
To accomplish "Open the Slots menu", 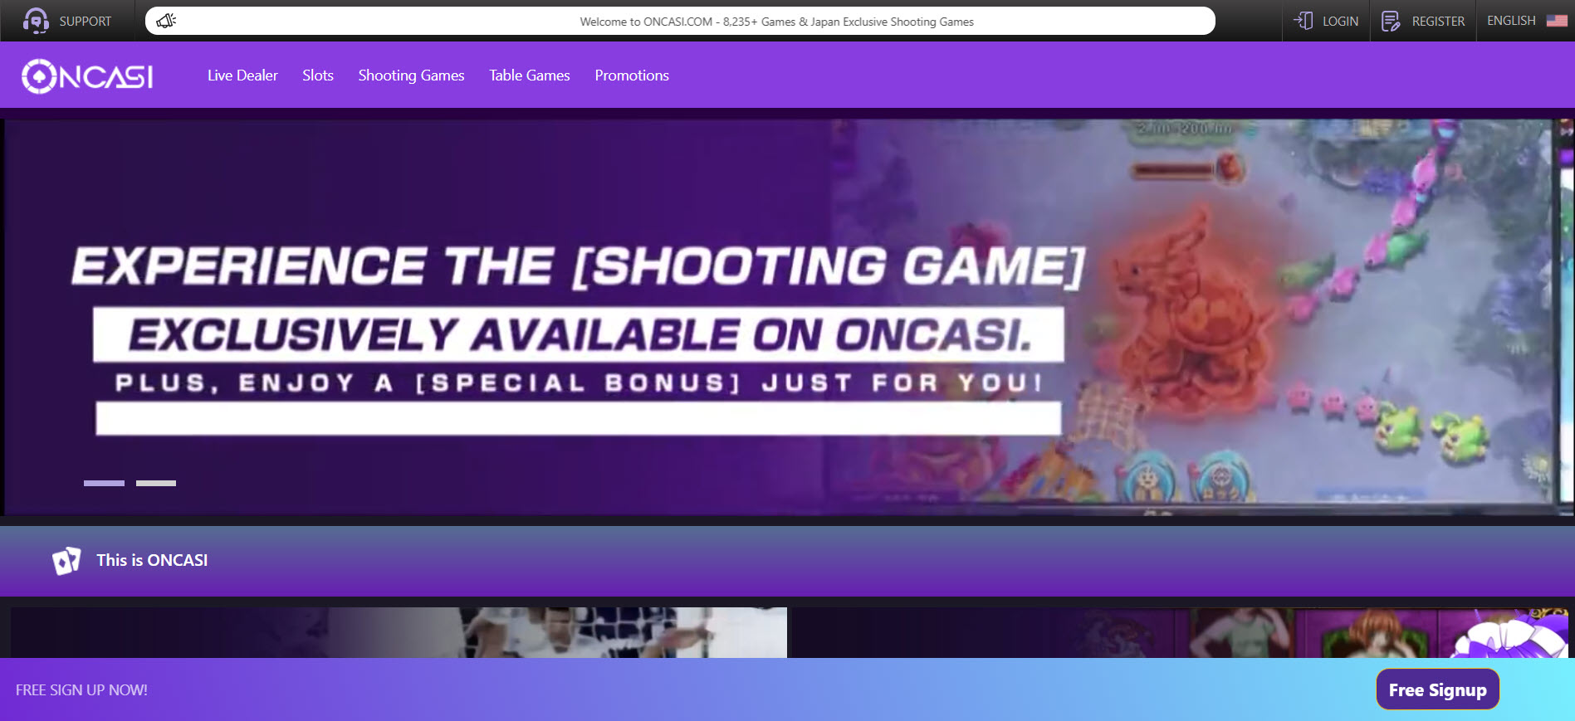I will [x=318, y=76].
